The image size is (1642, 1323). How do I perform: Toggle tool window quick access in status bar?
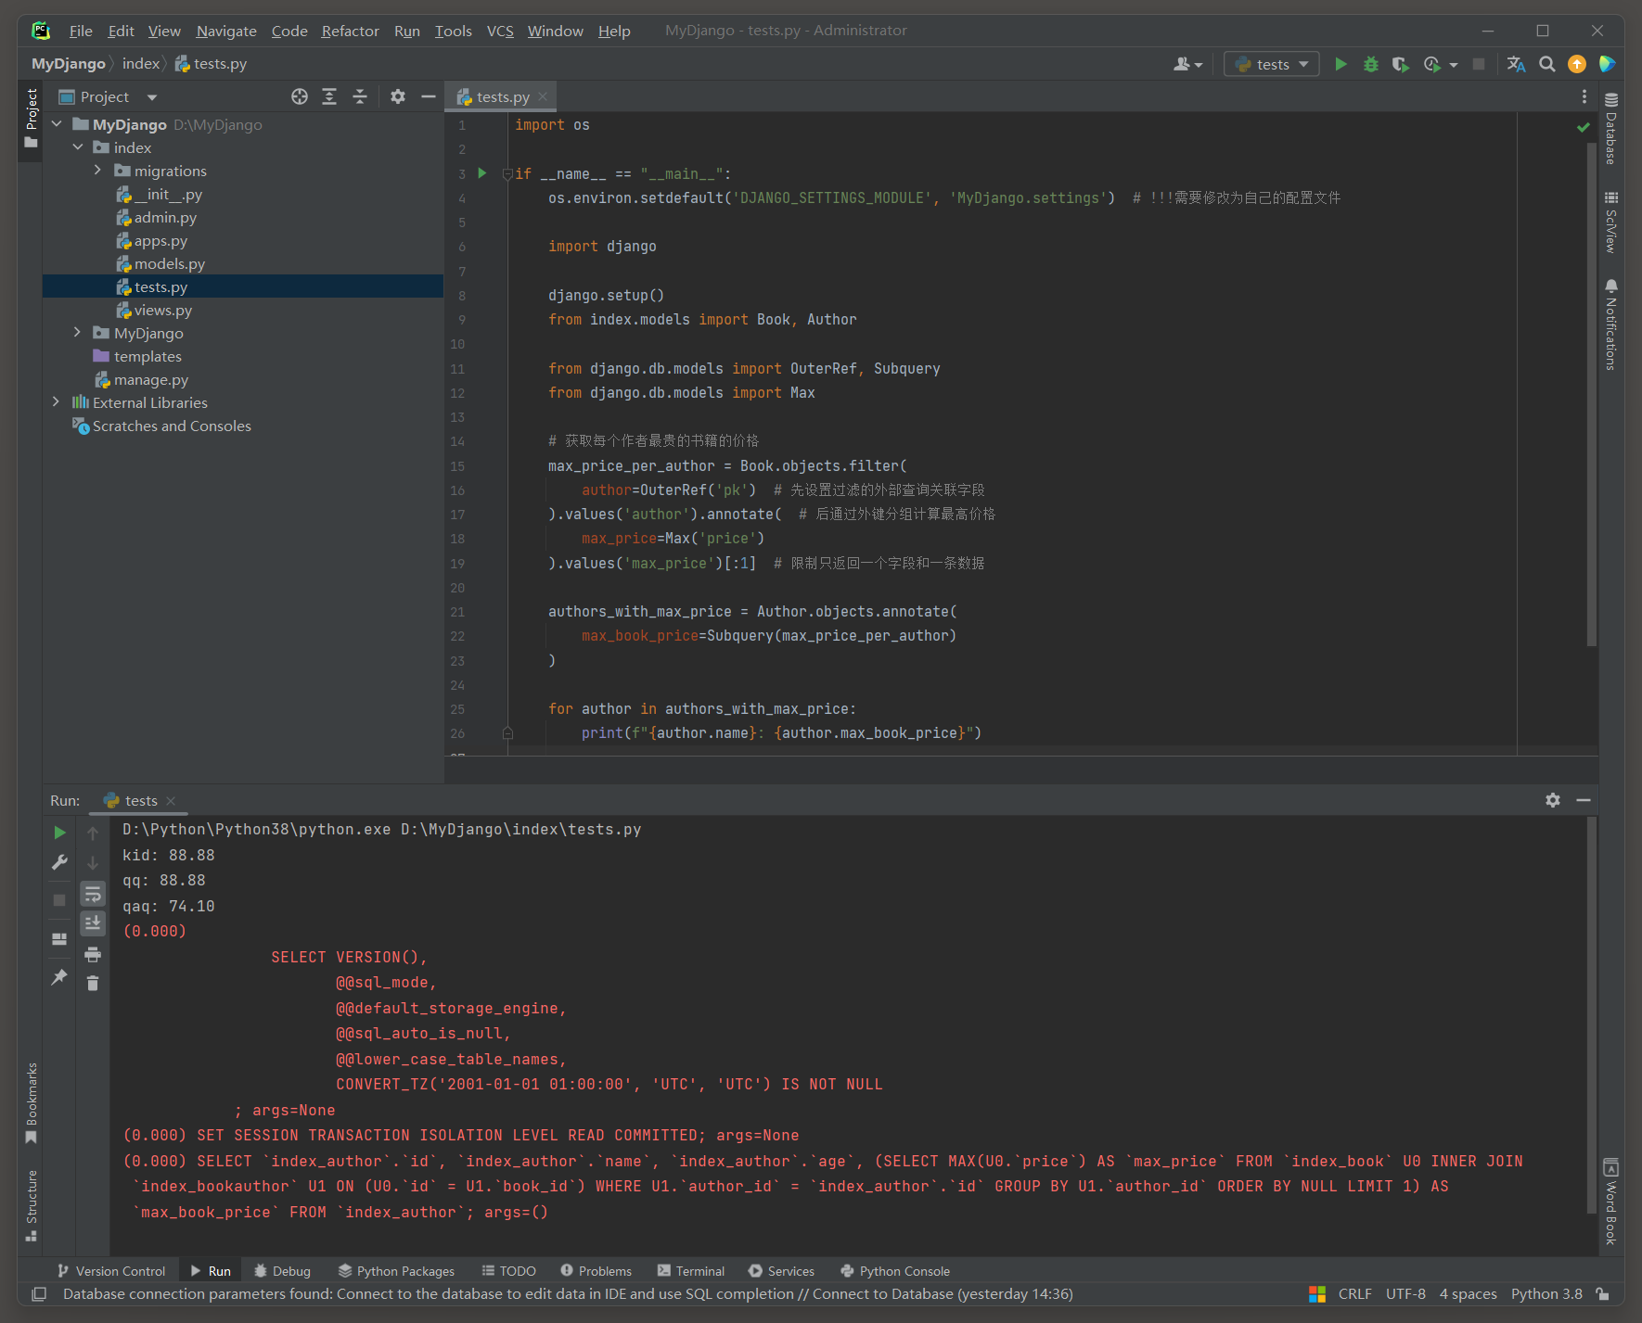(x=39, y=1294)
